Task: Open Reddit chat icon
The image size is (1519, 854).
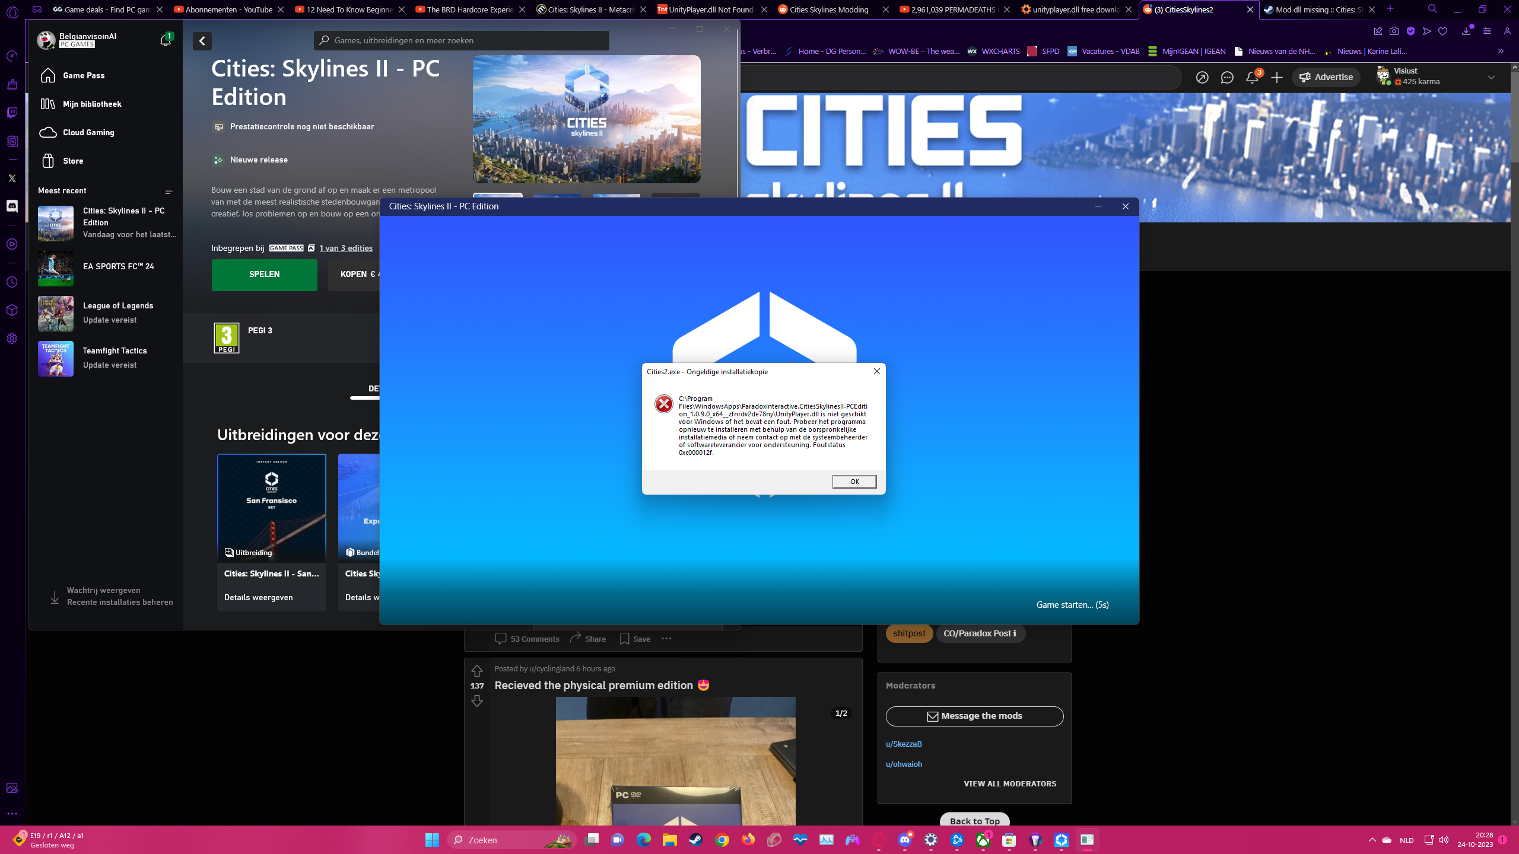Action: (1226, 78)
